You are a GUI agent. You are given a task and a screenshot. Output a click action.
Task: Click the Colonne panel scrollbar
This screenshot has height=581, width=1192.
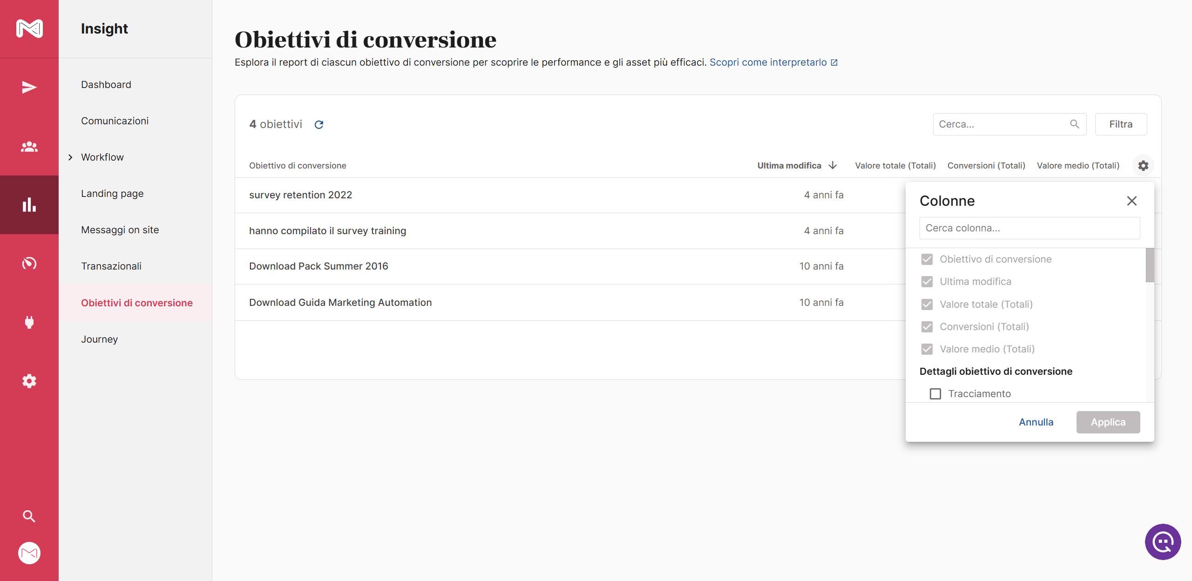tap(1150, 265)
